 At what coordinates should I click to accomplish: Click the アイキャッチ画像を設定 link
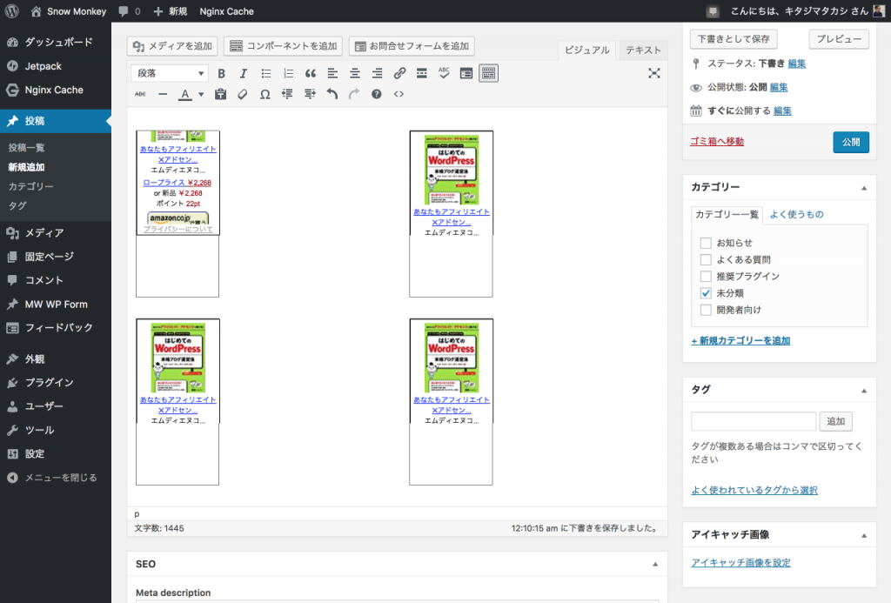point(740,563)
